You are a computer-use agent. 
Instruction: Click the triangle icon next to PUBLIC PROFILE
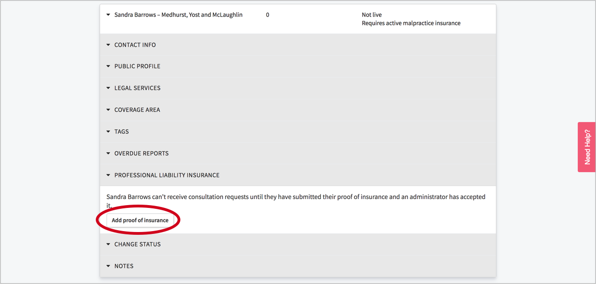pyautogui.click(x=108, y=66)
